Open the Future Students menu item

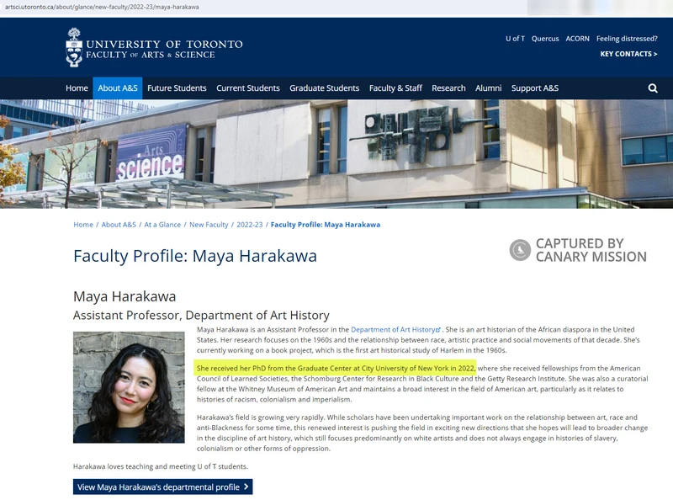(177, 88)
